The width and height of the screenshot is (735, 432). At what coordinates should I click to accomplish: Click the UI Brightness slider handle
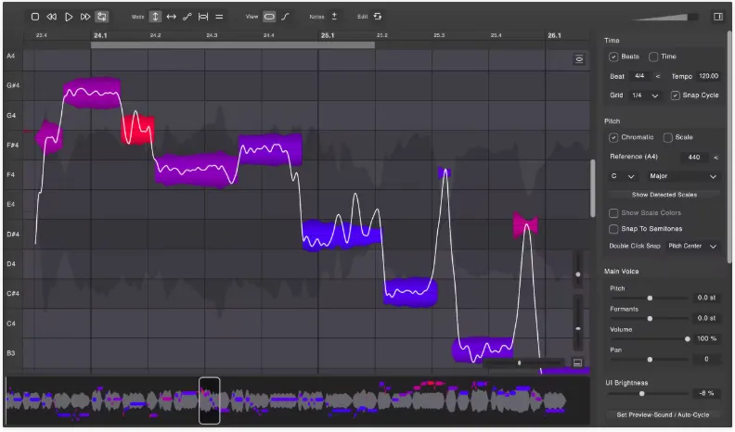coord(641,394)
